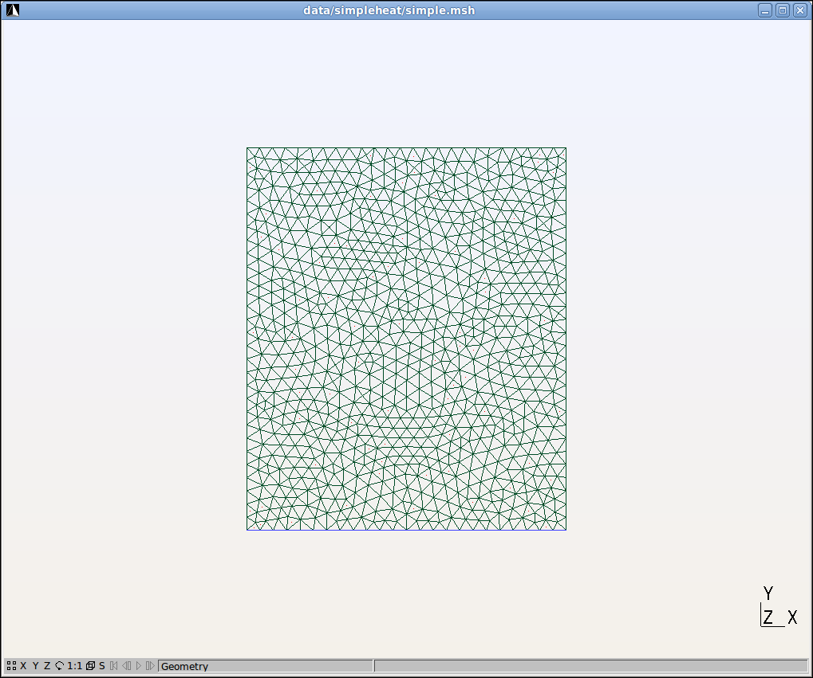Click the Geometry status message field

(x=265, y=666)
